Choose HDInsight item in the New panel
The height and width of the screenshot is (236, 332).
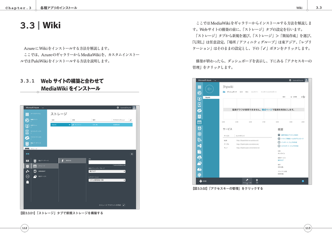click(x=45, y=171)
